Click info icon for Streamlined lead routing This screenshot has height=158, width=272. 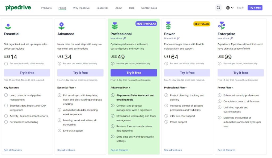[113, 116]
